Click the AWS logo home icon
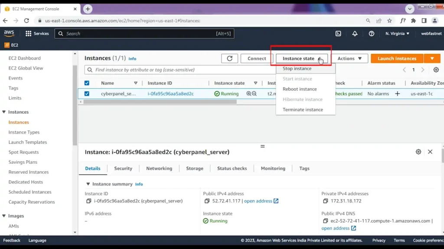This screenshot has height=249, width=444. 9,34
